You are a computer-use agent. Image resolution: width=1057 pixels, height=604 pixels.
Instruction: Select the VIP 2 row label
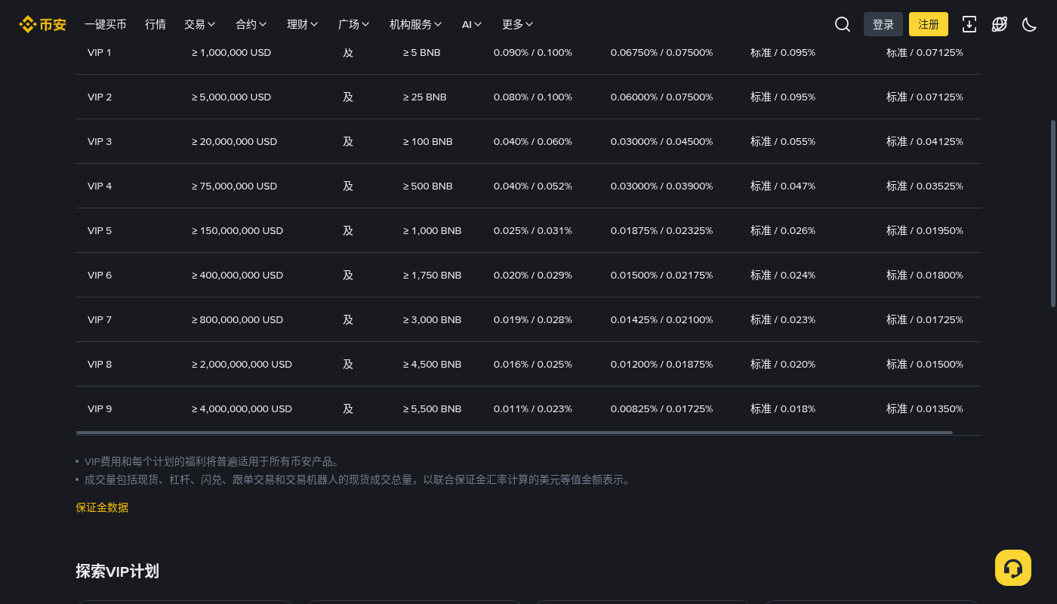100,97
